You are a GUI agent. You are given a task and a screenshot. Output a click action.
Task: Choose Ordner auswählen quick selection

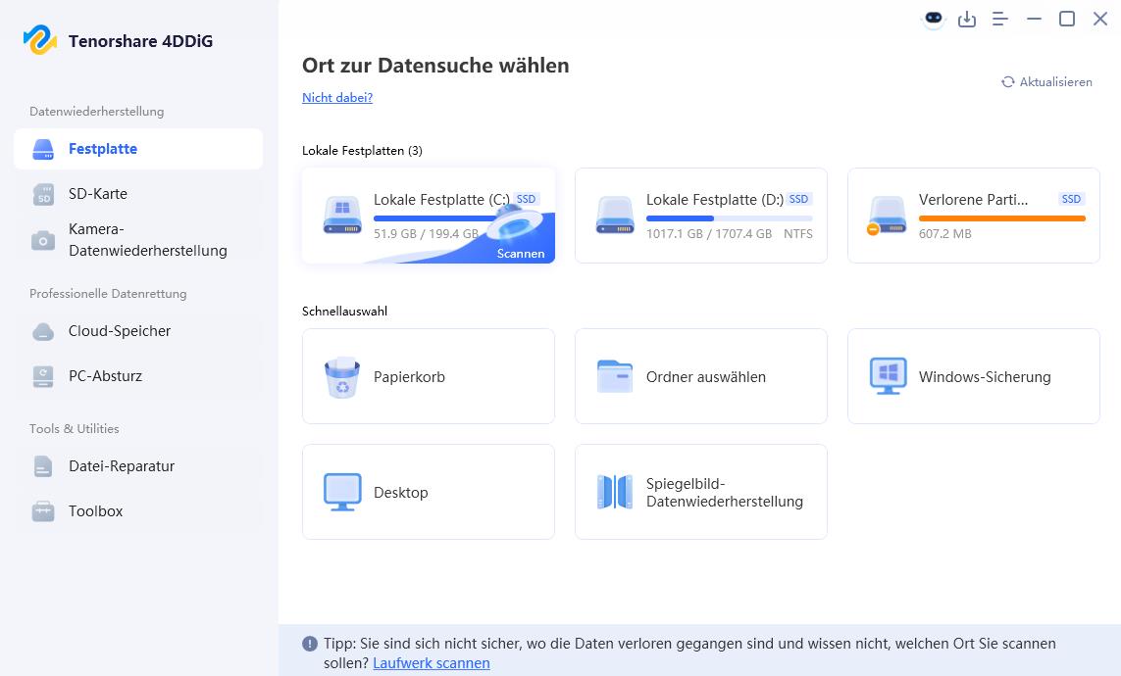pyautogui.click(x=700, y=376)
